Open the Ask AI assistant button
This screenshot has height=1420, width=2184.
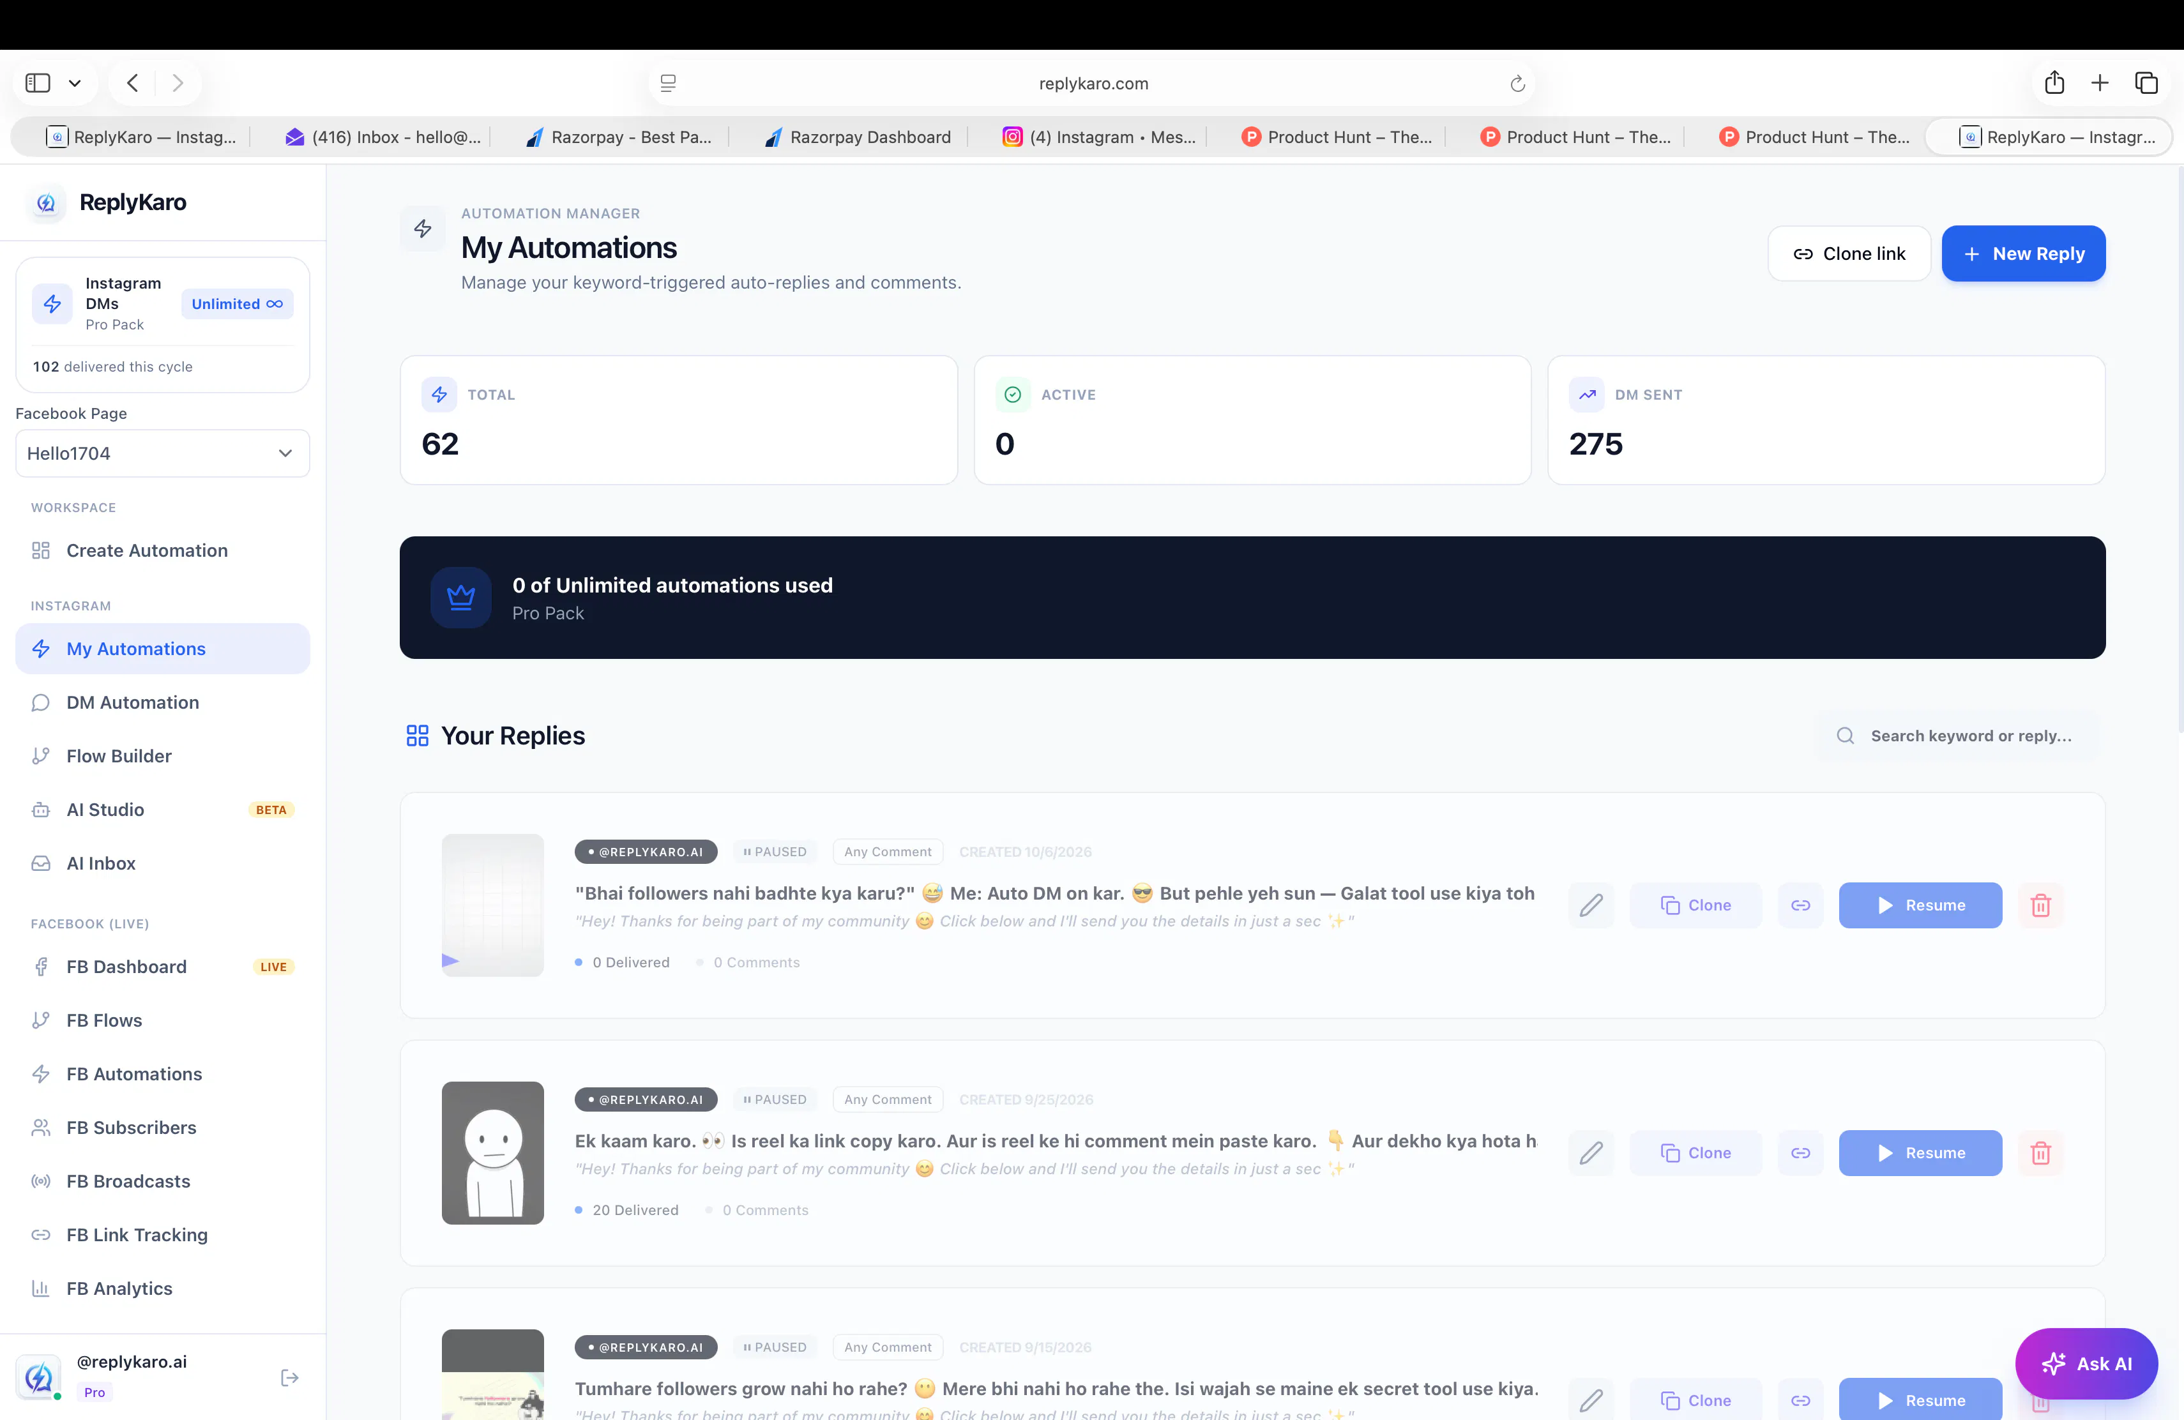point(2086,1364)
